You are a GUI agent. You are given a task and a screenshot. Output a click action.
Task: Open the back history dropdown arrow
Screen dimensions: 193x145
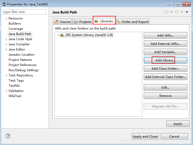(x=171, y=12)
